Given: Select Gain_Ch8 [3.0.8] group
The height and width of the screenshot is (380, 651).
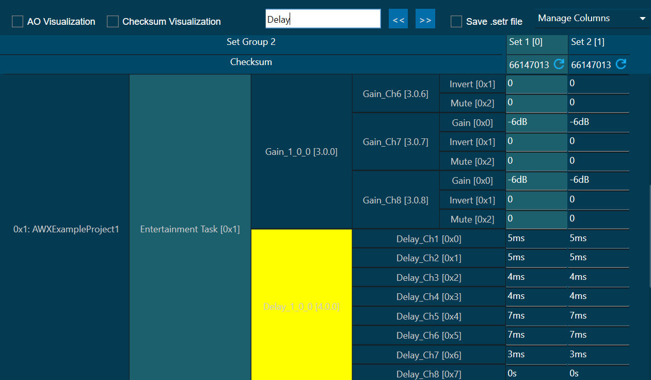Looking at the screenshot, I should pyautogui.click(x=395, y=200).
